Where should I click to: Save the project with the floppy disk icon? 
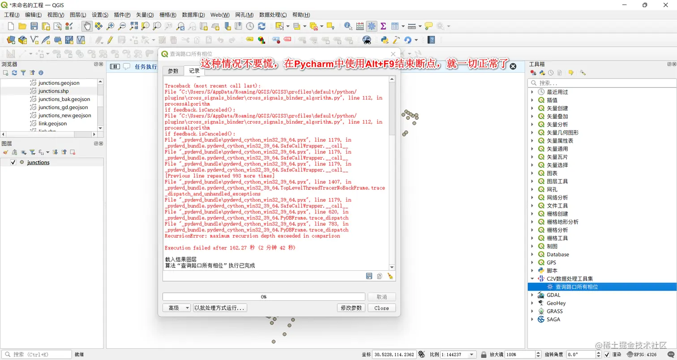[34, 26]
